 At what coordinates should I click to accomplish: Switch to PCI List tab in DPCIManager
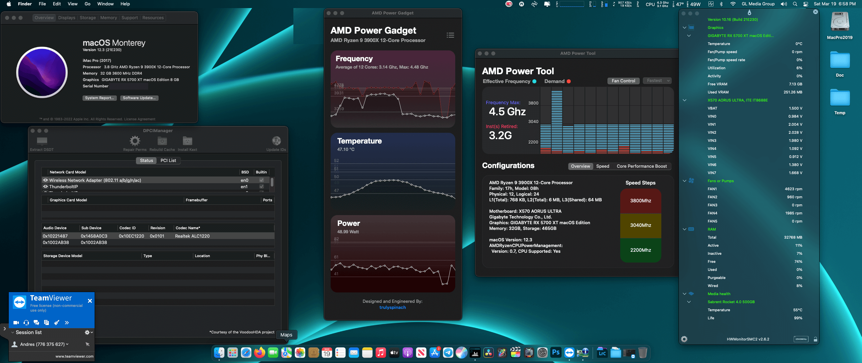click(x=168, y=160)
